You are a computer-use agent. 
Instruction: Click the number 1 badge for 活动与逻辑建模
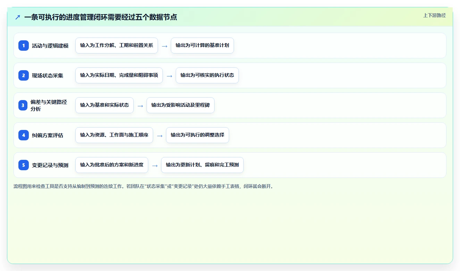[24, 46]
